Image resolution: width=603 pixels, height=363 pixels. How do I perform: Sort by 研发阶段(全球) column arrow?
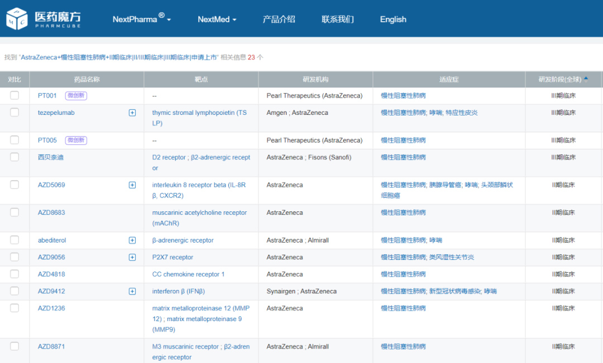[586, 79]
